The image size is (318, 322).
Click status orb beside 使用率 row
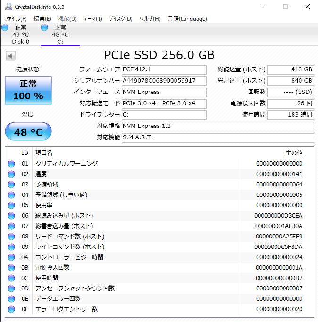(11, 205)
